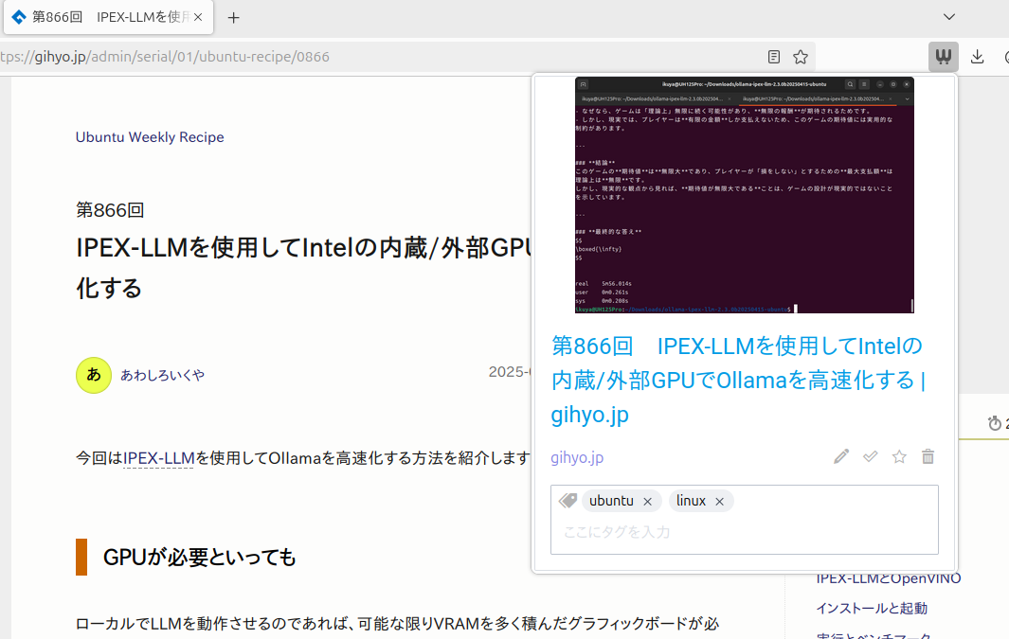Image resolution: width=1009 pixels, height=639 pixels.
Task: Click the pencil icon to edit title
Action: [x=841, y=457]
